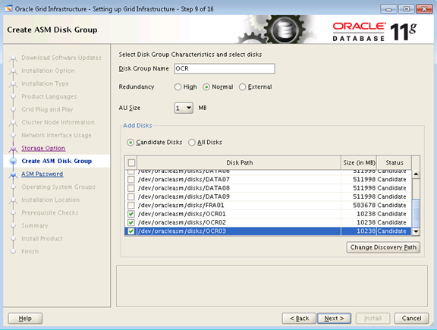The height and width of the screenshot is (330, 437).
Task: Click the disk list scrollbar thumb
Action: point(416,213)
